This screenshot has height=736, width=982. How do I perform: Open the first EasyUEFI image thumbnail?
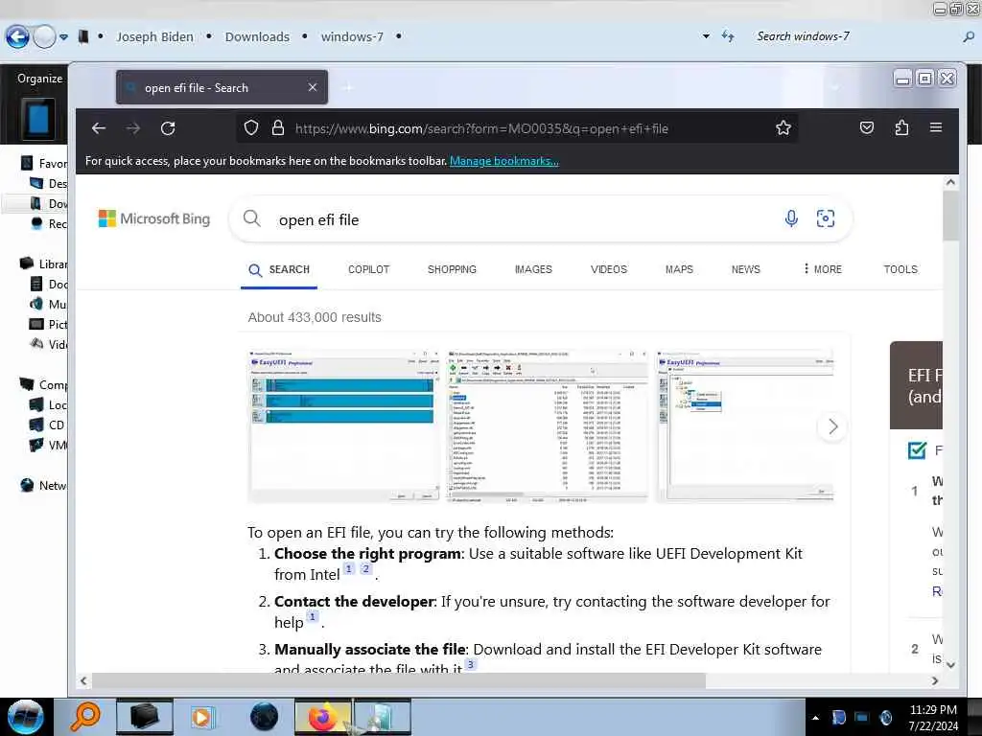click(x=342, y=426)
